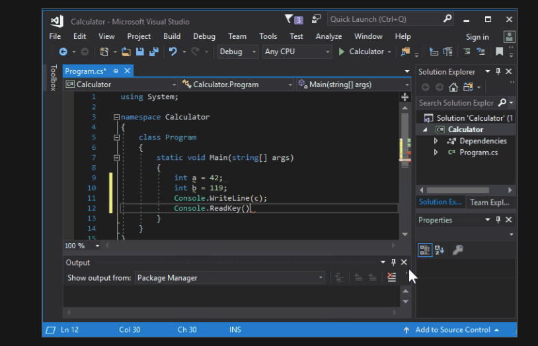Click the Solution Explorer Home icon
Screen dimensions: 538x346
453,87
